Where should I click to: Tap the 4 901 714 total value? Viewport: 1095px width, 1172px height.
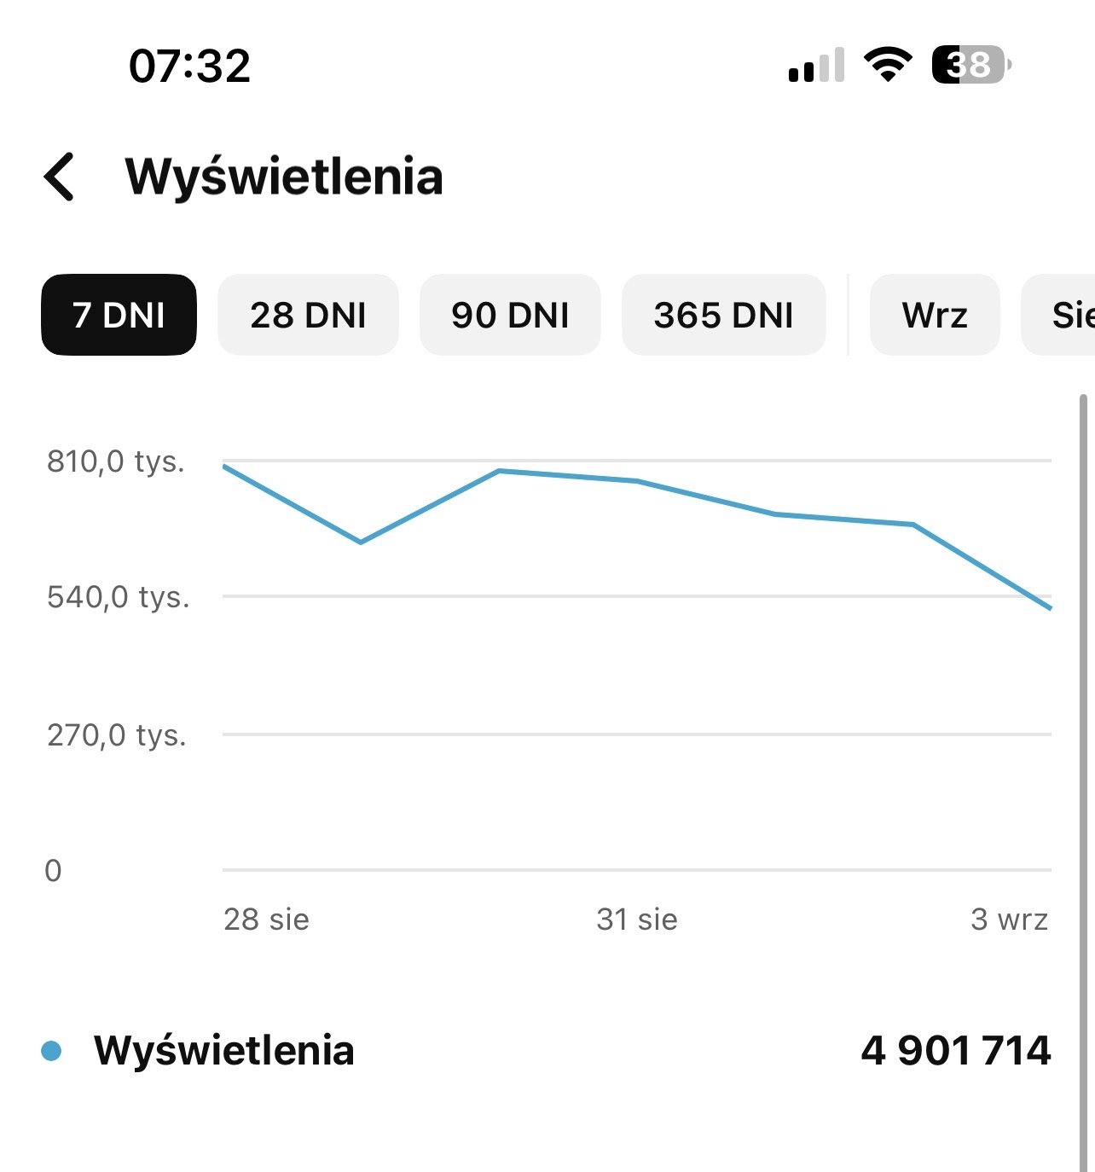click(x=956, y=1050)
